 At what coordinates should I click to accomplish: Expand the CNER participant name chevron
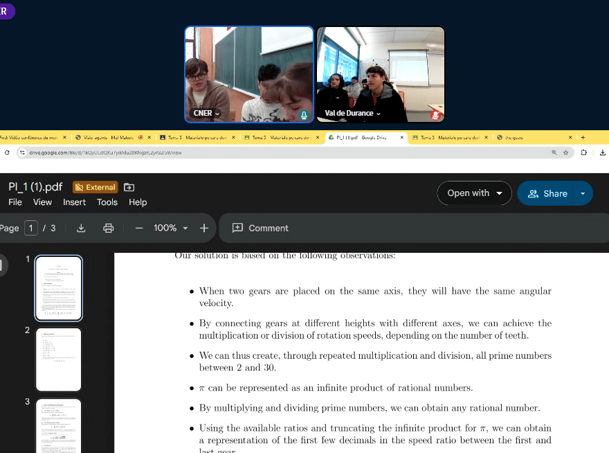pos(217,114)
